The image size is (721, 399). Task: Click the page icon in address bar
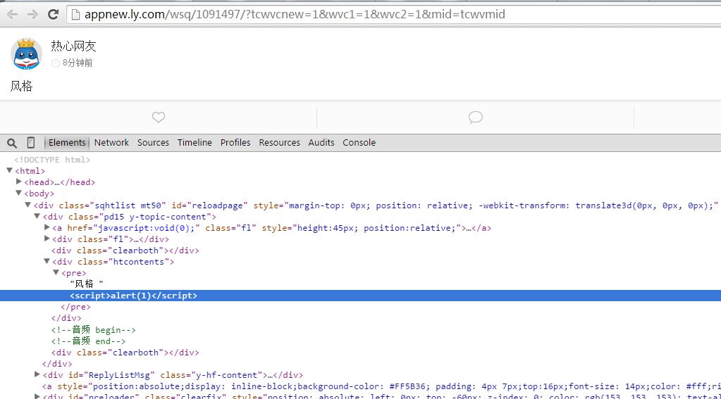point(75,14)
